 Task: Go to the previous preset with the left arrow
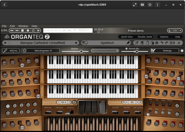click(5, 43)
